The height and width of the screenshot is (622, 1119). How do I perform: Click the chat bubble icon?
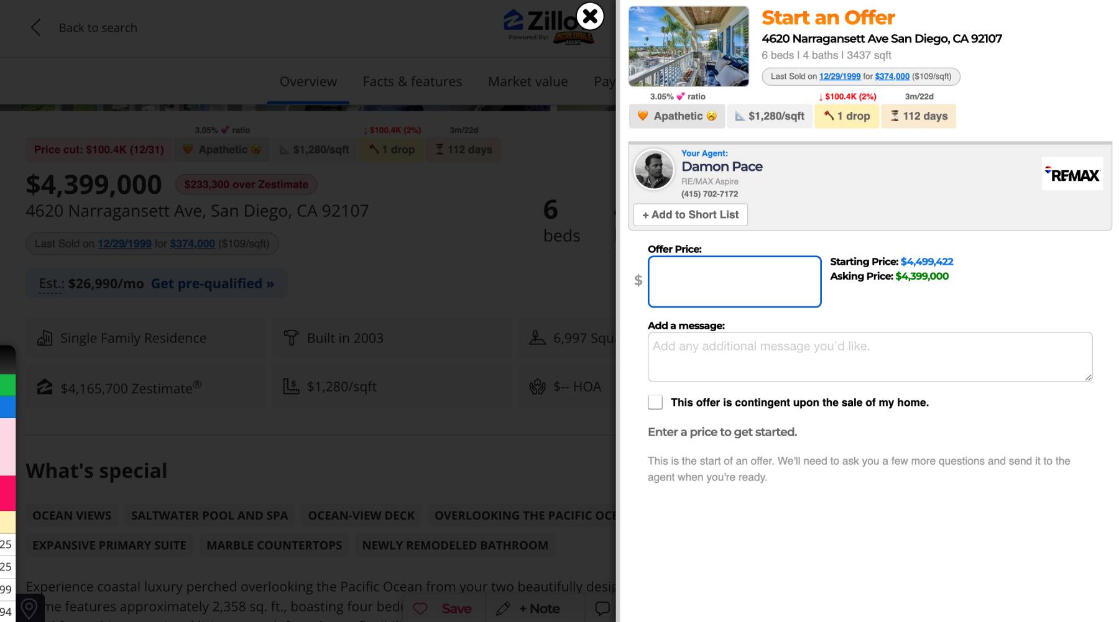602,608
